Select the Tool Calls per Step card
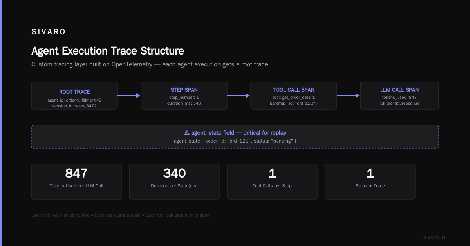The image size is (470, 246). [x=272, y=182]
